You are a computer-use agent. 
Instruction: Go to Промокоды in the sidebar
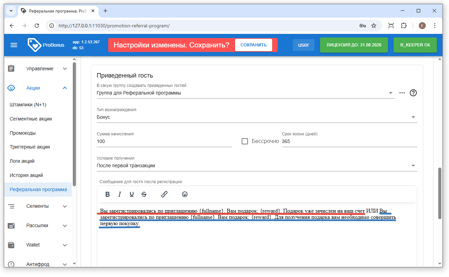(23, 133)
